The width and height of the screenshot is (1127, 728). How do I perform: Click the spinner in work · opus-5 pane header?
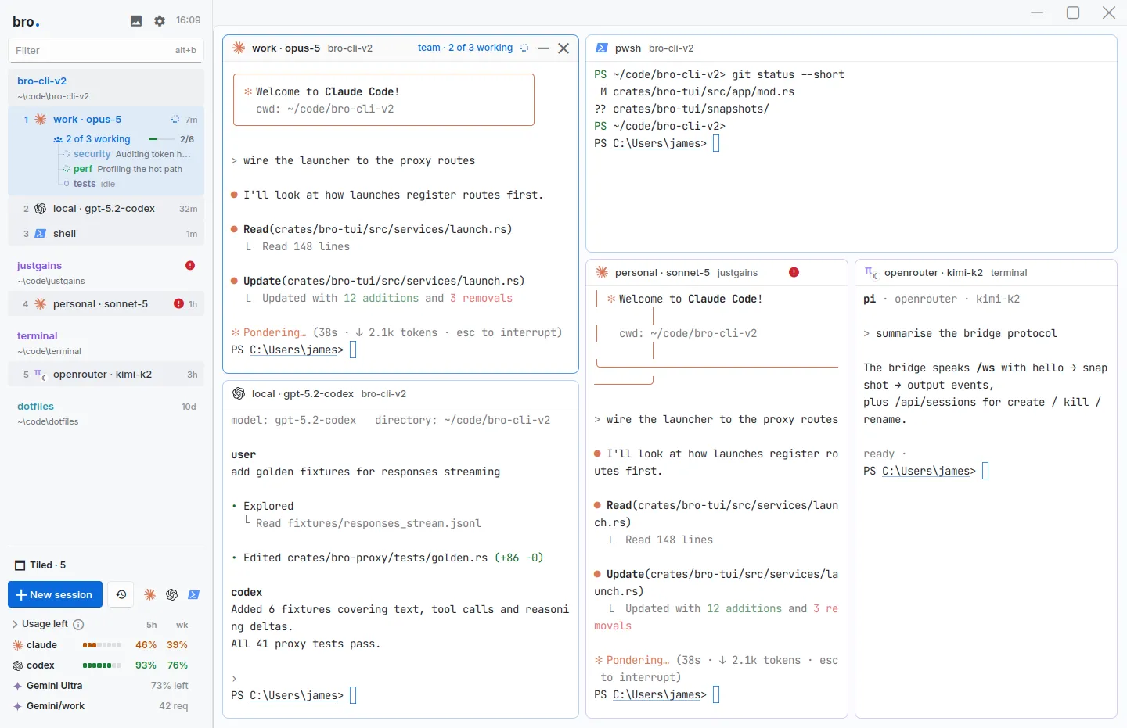coord(524,48)
